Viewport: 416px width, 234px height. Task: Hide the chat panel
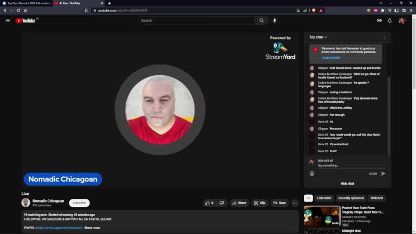tap(347, 183)
